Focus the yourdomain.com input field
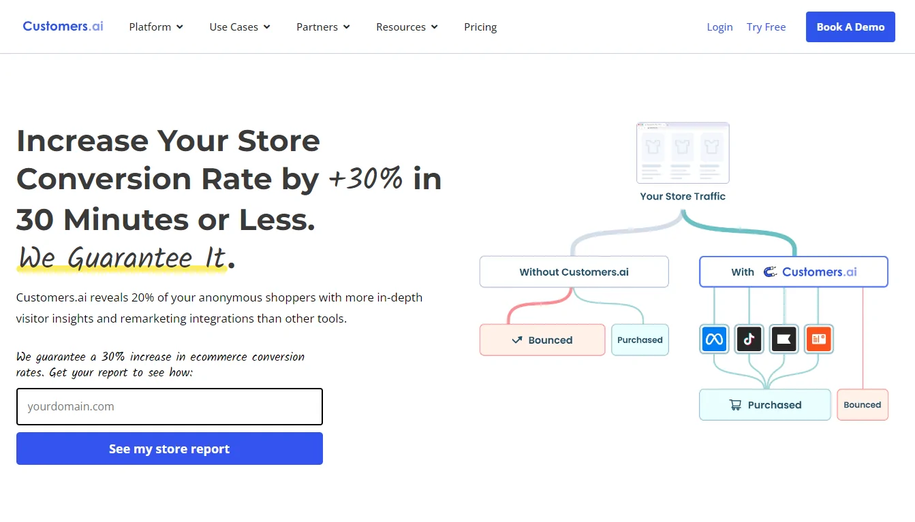Image resolution: width=915 pixels, height=522 pixels. click(169, 407)
